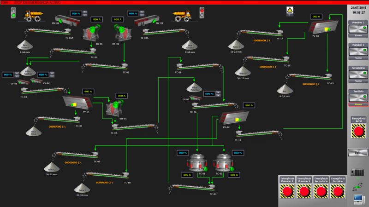Click the yellow warning alarm icon
This screenshot has height=207, width=369.
tap(290, 9)
